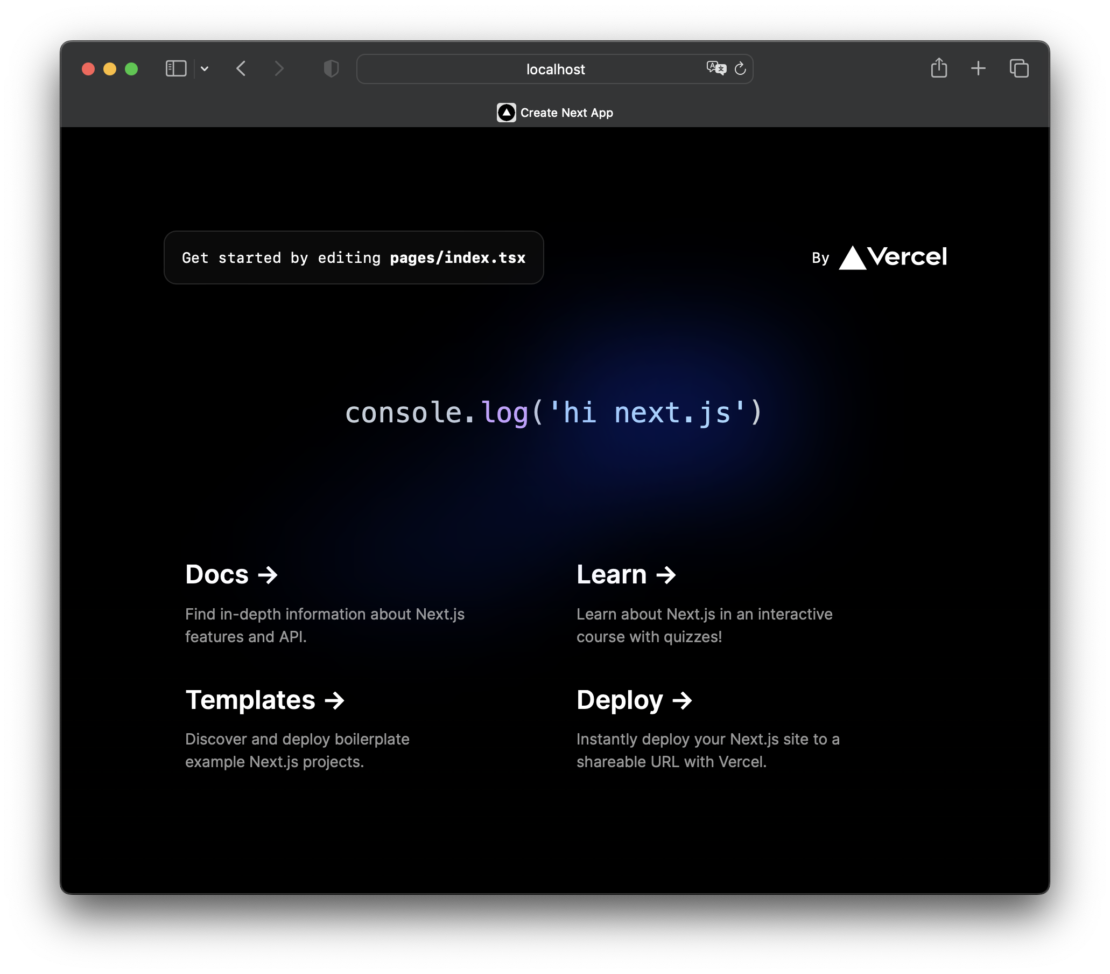Click the console.log hi next.js heading
The height and width of the screenshot is (974, 1110).
(554, 412)
